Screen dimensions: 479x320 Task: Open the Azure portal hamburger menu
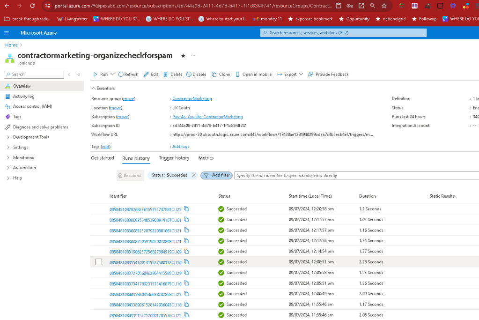point(7,33)
